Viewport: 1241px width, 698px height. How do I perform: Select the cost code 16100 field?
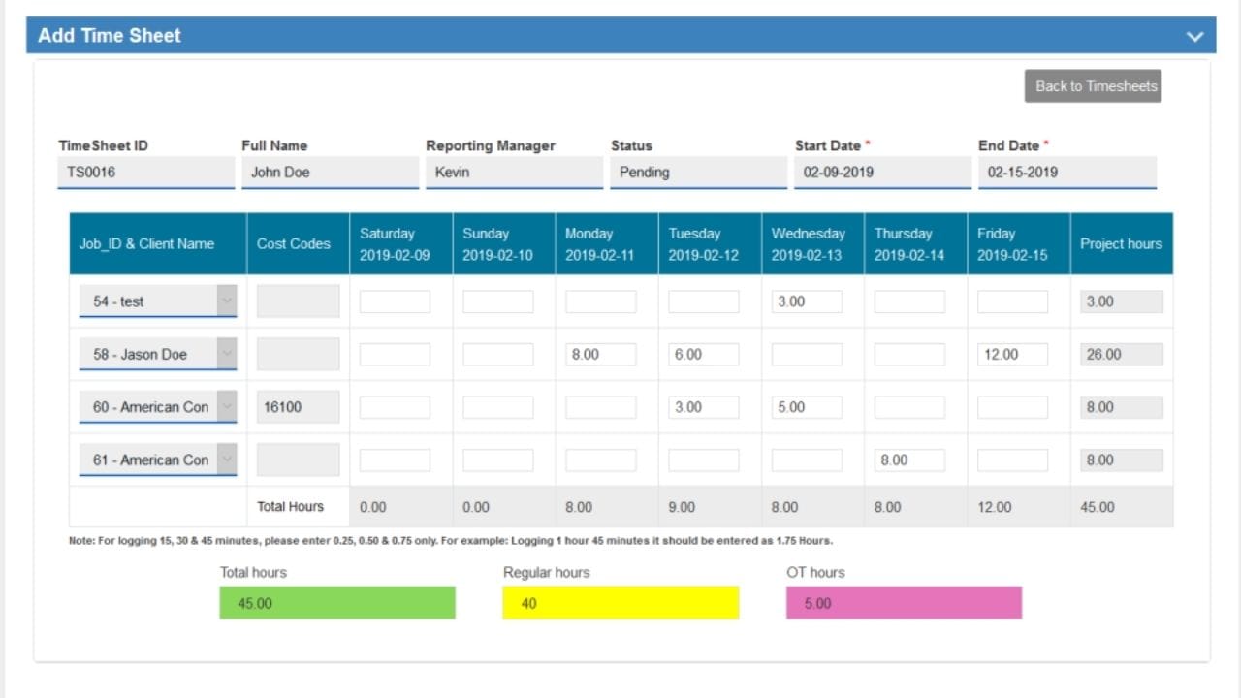297,406
